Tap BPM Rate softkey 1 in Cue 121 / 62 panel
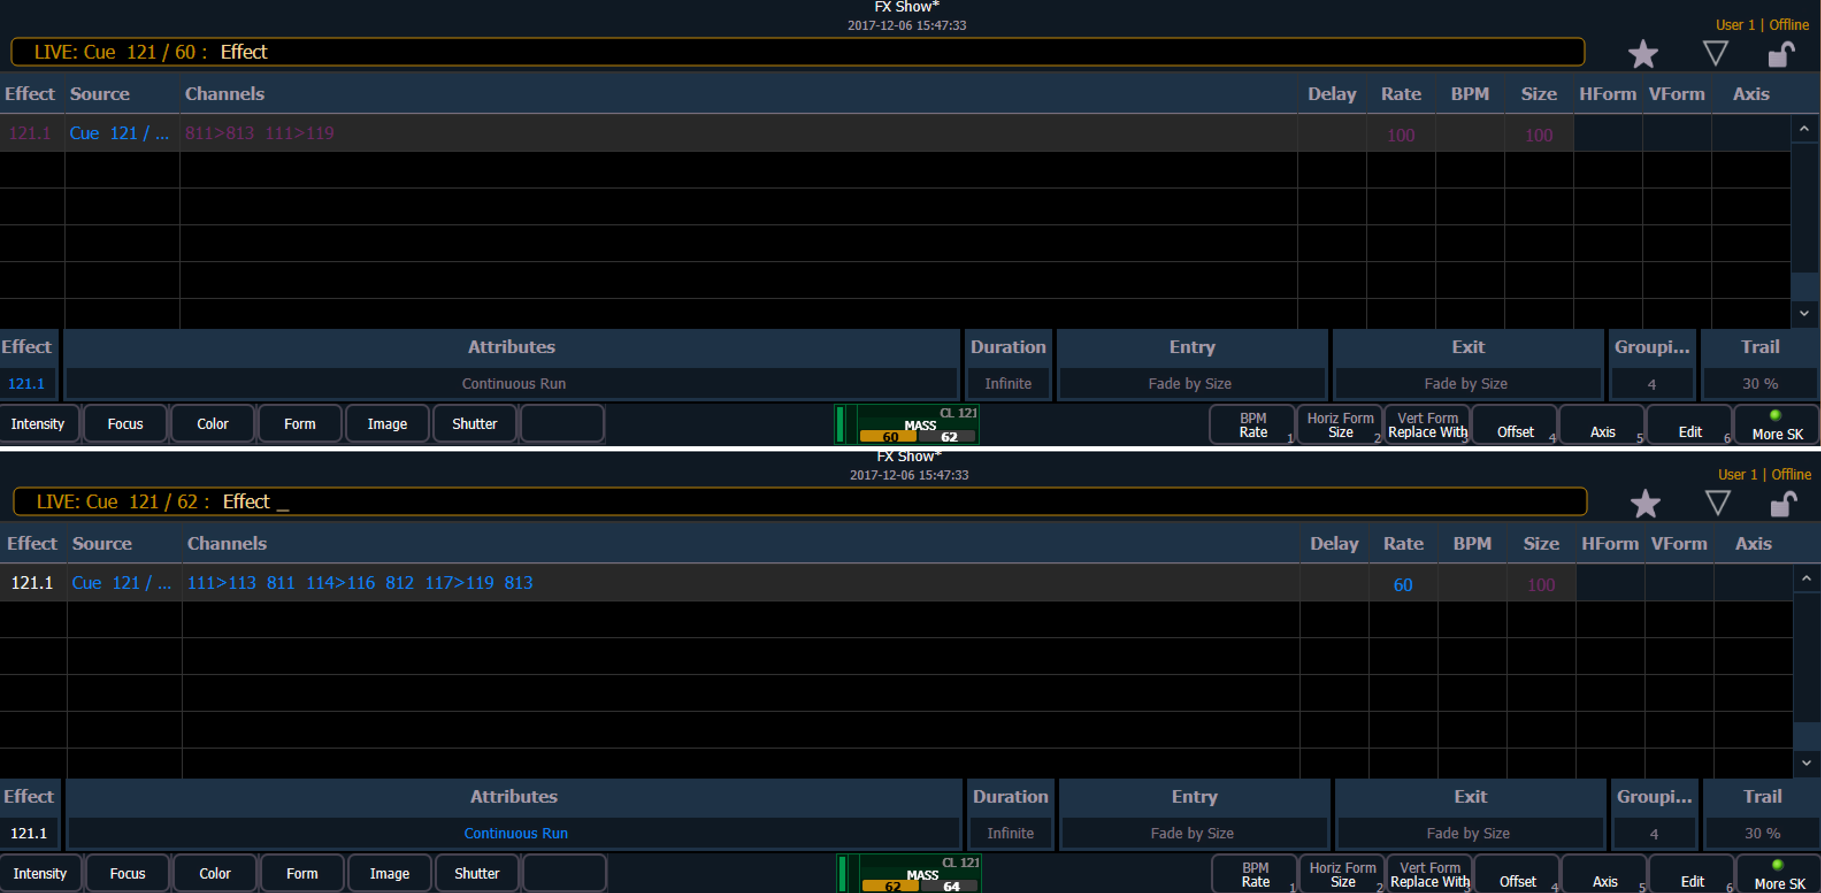 [x=1255, y=875]
